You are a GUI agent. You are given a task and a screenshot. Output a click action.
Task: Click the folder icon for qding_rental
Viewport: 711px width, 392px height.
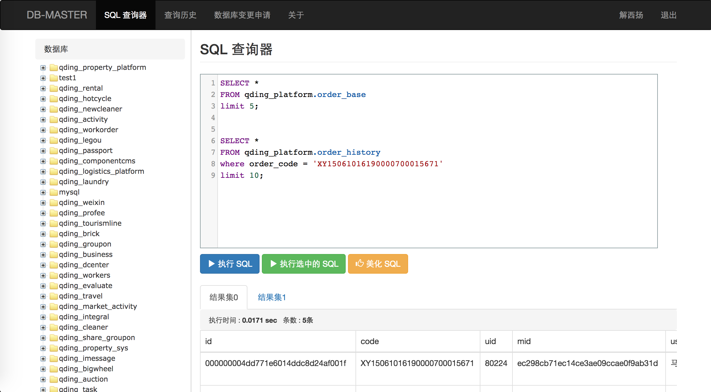tap(53, 88)
